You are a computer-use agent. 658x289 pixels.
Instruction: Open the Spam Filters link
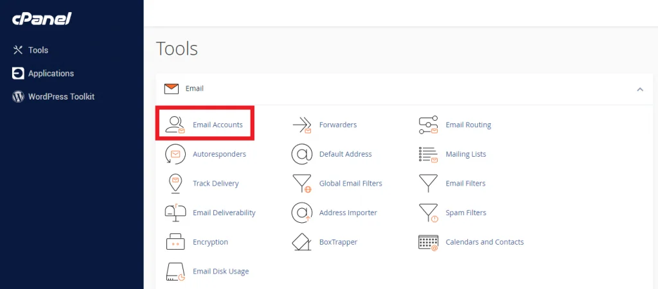click(466, 213)
